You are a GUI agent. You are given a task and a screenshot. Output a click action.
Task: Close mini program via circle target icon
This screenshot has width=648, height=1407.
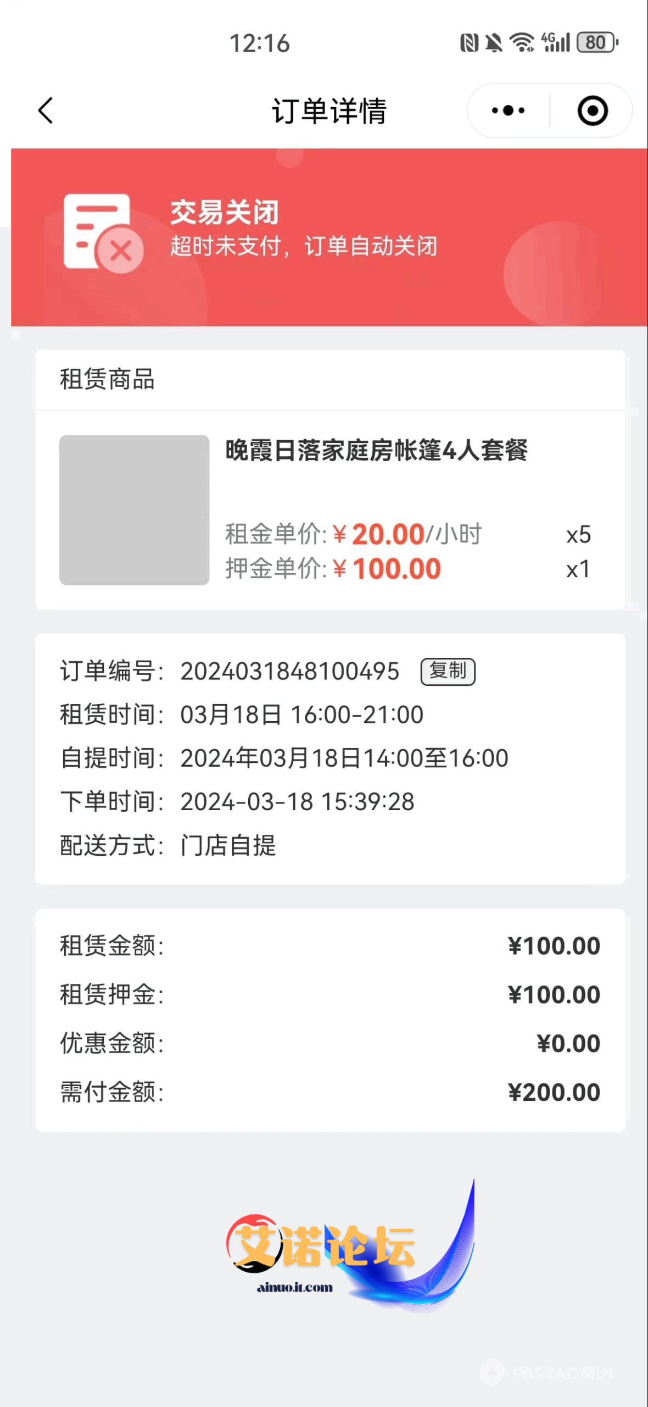[x=593, y=110]
